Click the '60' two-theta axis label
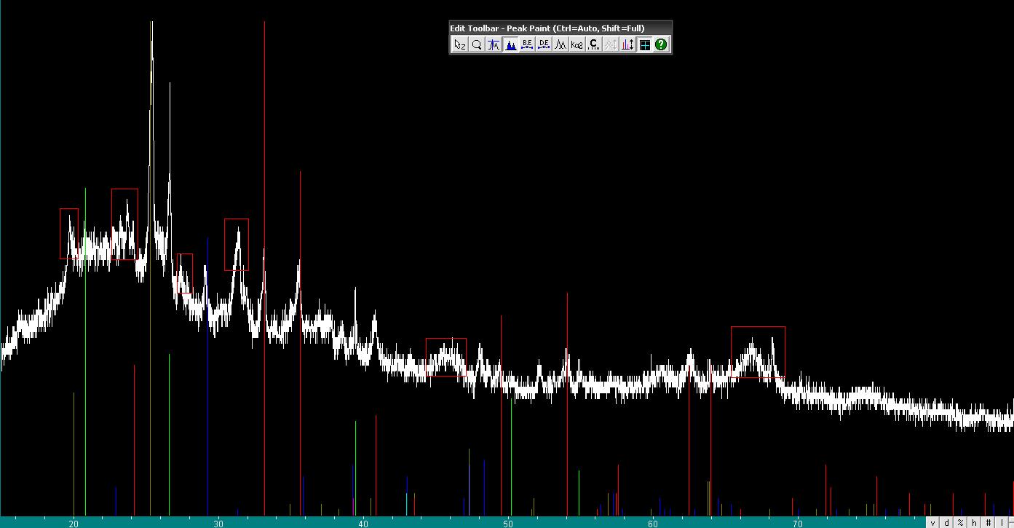This screenshot has height=528, width=1014. 653,523
